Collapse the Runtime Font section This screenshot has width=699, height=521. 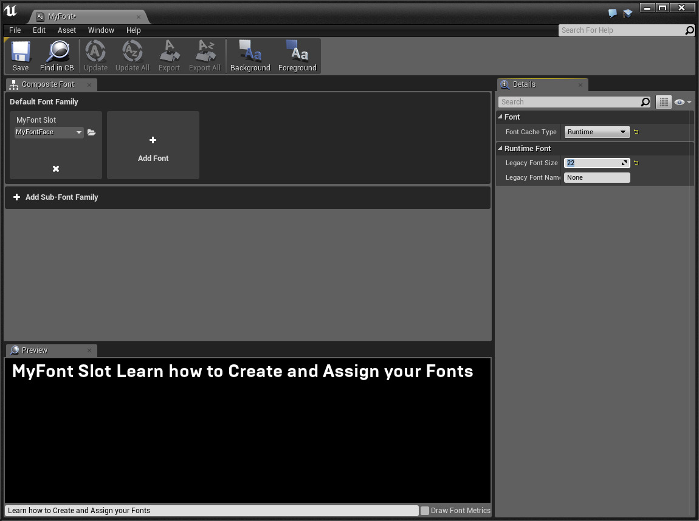pos(501,148)
